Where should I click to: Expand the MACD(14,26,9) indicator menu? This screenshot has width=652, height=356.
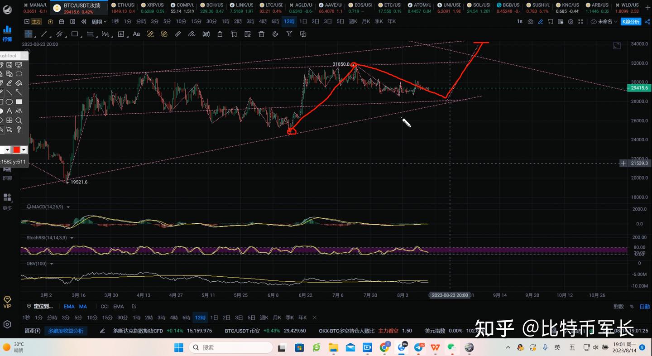tap(68, 207)
